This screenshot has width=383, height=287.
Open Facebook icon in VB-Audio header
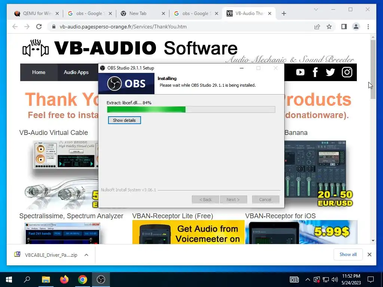(315, 72)
